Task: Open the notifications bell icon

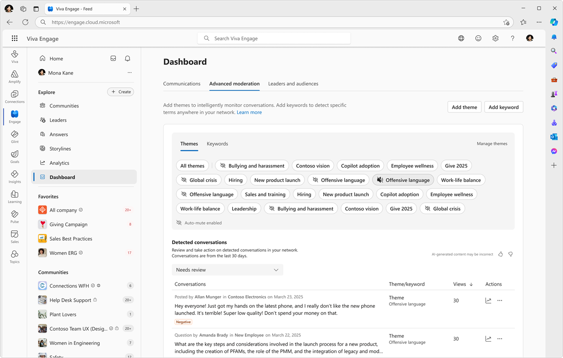Action: tap(128, 59)
